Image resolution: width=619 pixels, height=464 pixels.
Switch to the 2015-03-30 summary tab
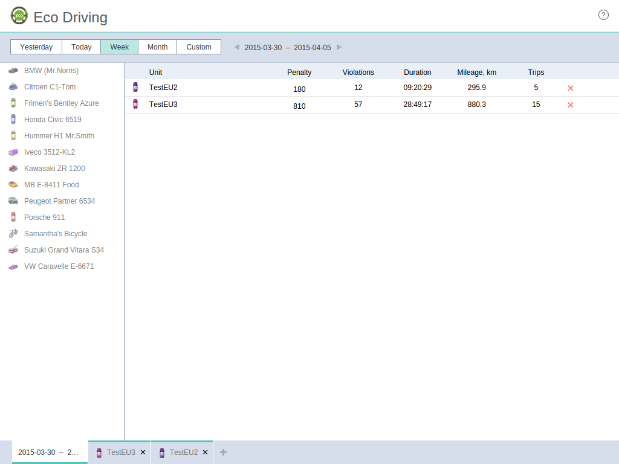50,452
